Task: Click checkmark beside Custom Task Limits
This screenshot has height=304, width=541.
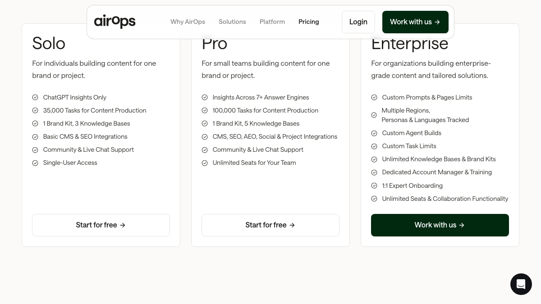Action: pyautogui.click(x=374, y=146)
